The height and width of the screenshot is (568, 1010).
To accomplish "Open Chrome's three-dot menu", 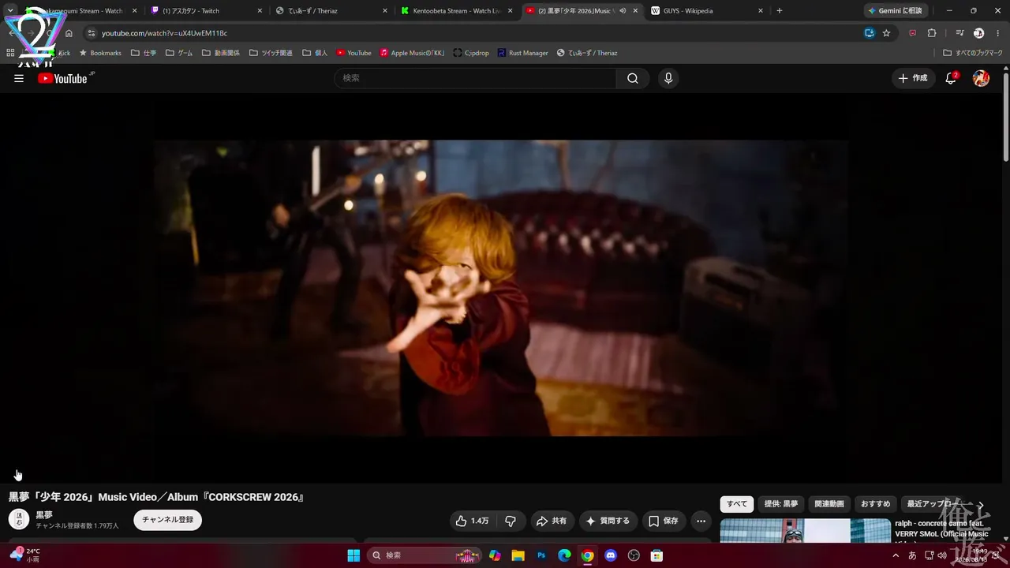I will [x=997, y=33].
